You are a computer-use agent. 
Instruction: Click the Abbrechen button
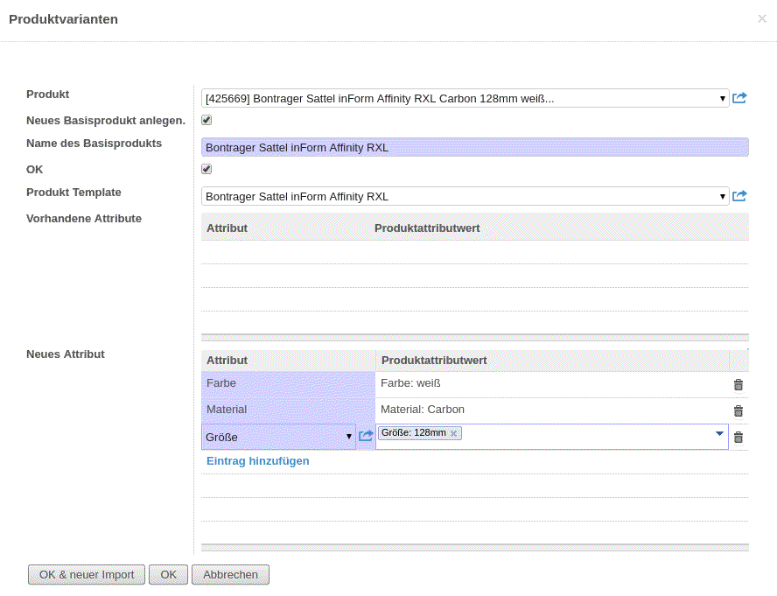tap(230, 575)
